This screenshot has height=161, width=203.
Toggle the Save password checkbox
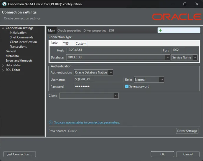tap(127, 86)
